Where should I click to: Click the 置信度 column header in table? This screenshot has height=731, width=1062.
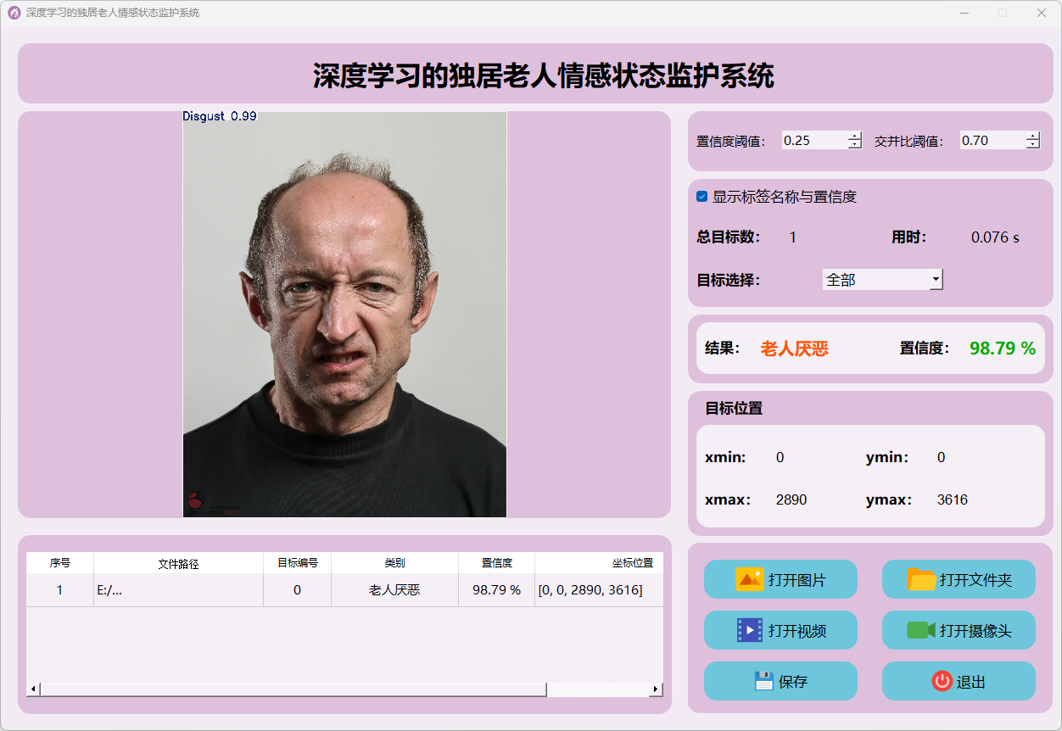496,563
